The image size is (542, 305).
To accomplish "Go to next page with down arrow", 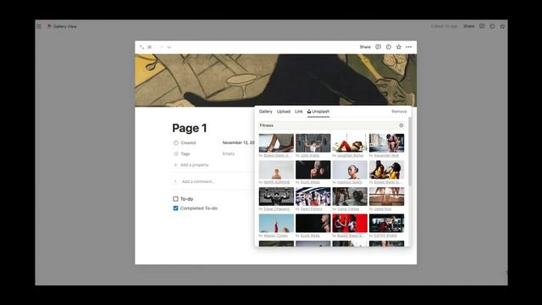I will [169, 47].
